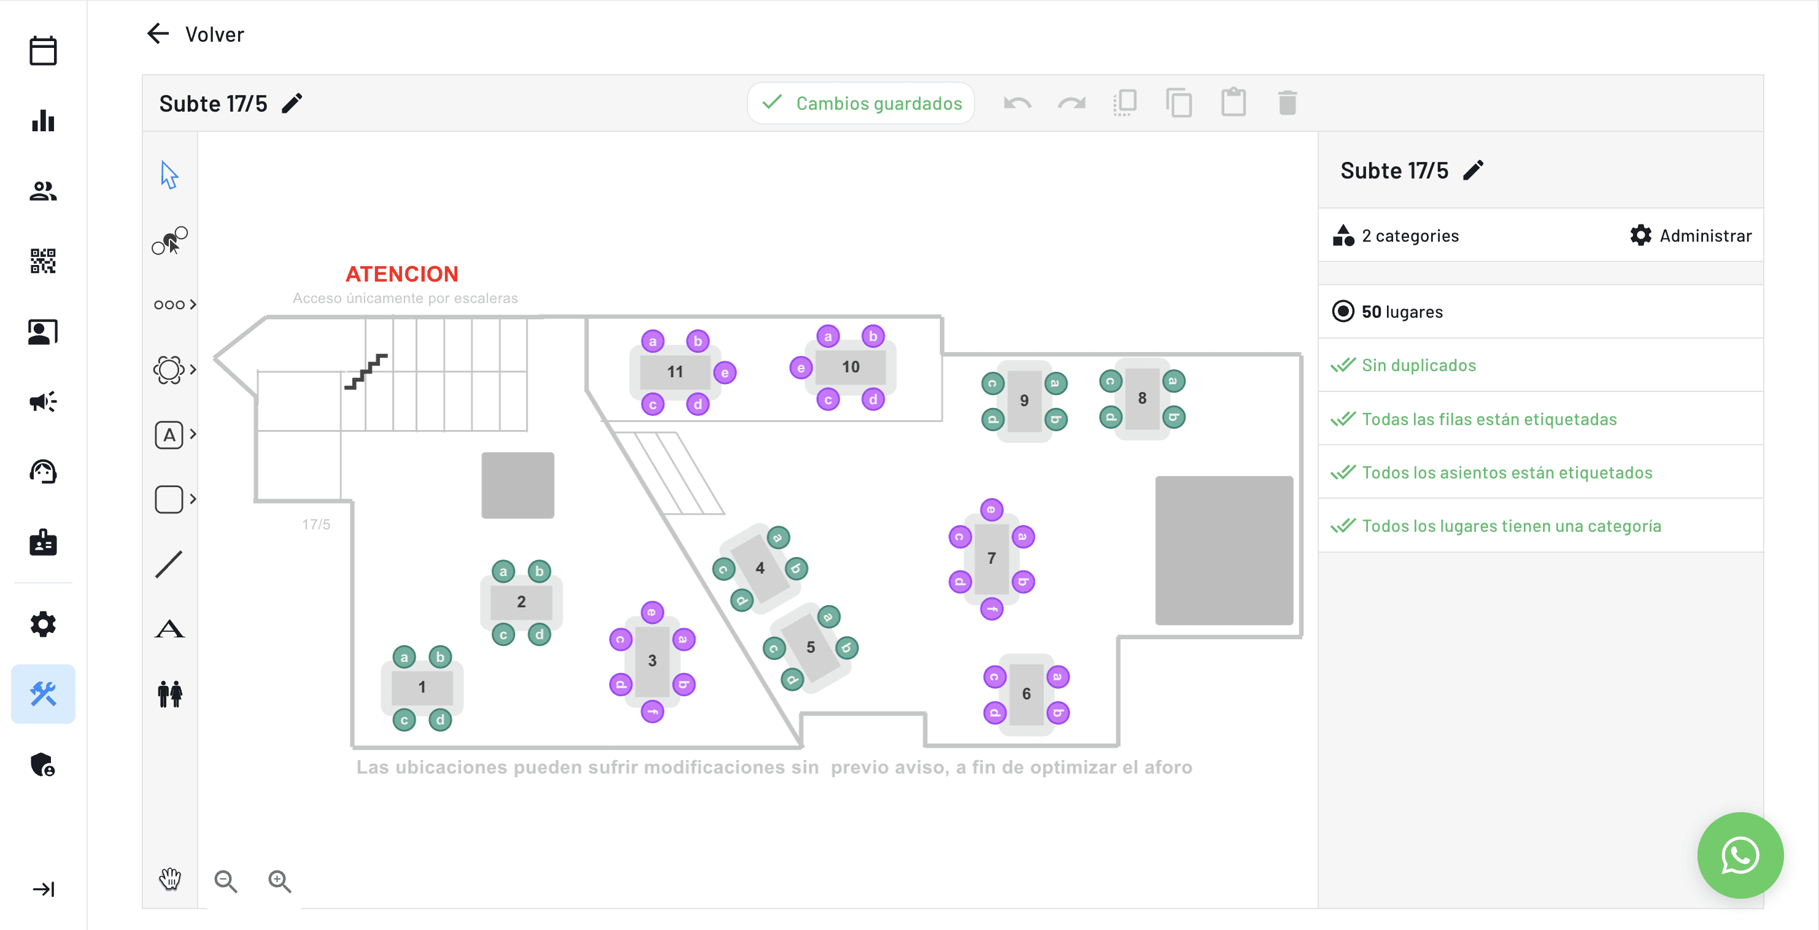Expand the shape tool options chevron
Screen dimensions: 1819x930
(192, 499)
